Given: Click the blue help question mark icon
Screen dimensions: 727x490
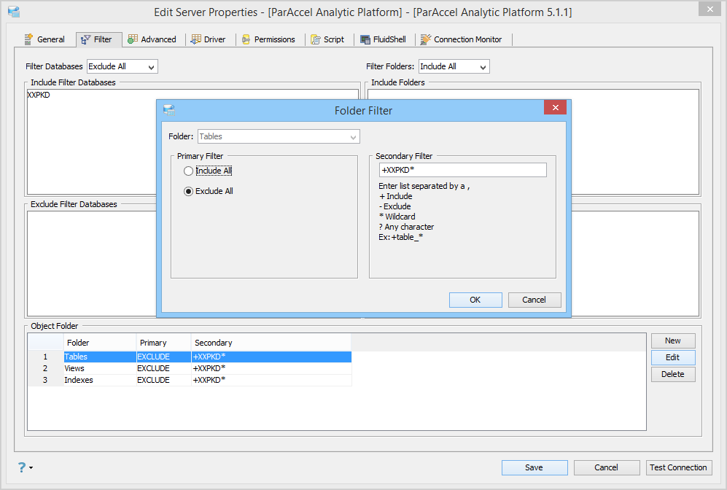Looking at the screenshot, I should tap(22, 467).
